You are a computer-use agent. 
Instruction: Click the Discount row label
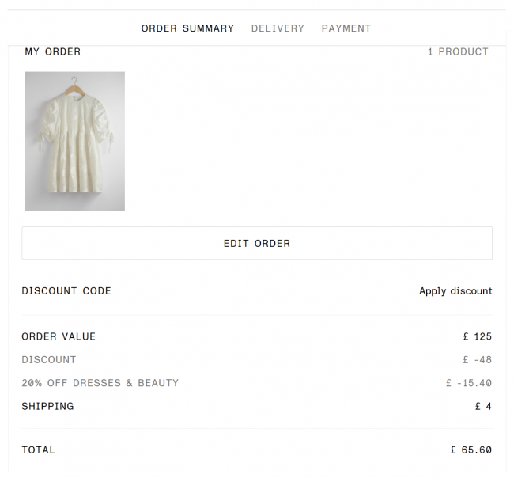click(49, 360)
